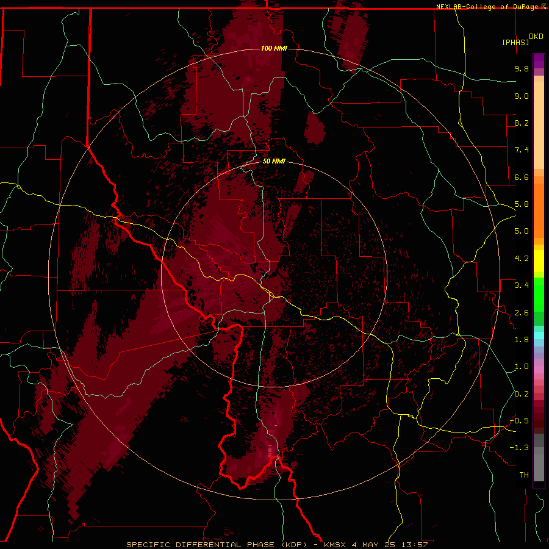Click the 1.8 legend value

[x=522, y=340]
